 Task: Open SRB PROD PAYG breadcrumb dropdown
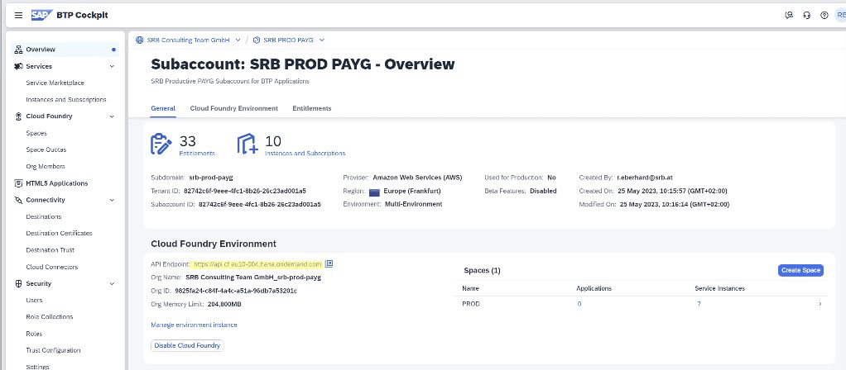tap(321, 40)
